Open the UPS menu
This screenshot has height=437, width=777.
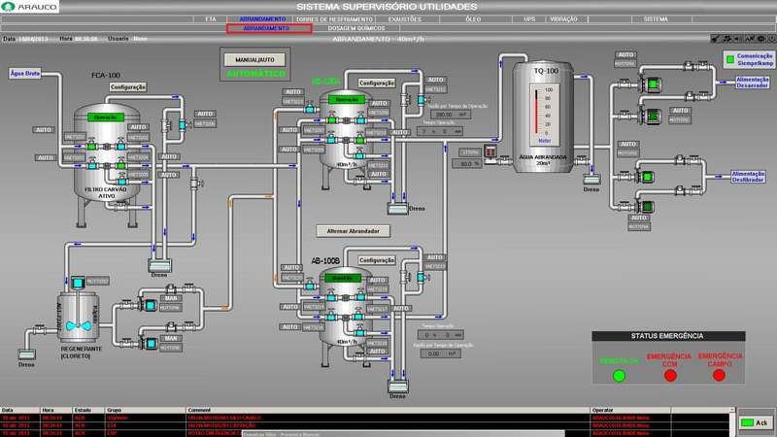[x=529, y=19]
